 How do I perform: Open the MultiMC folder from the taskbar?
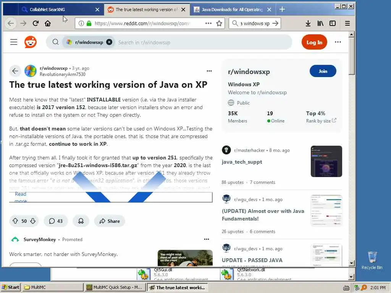pyautogui.click(x=53, y=287)
